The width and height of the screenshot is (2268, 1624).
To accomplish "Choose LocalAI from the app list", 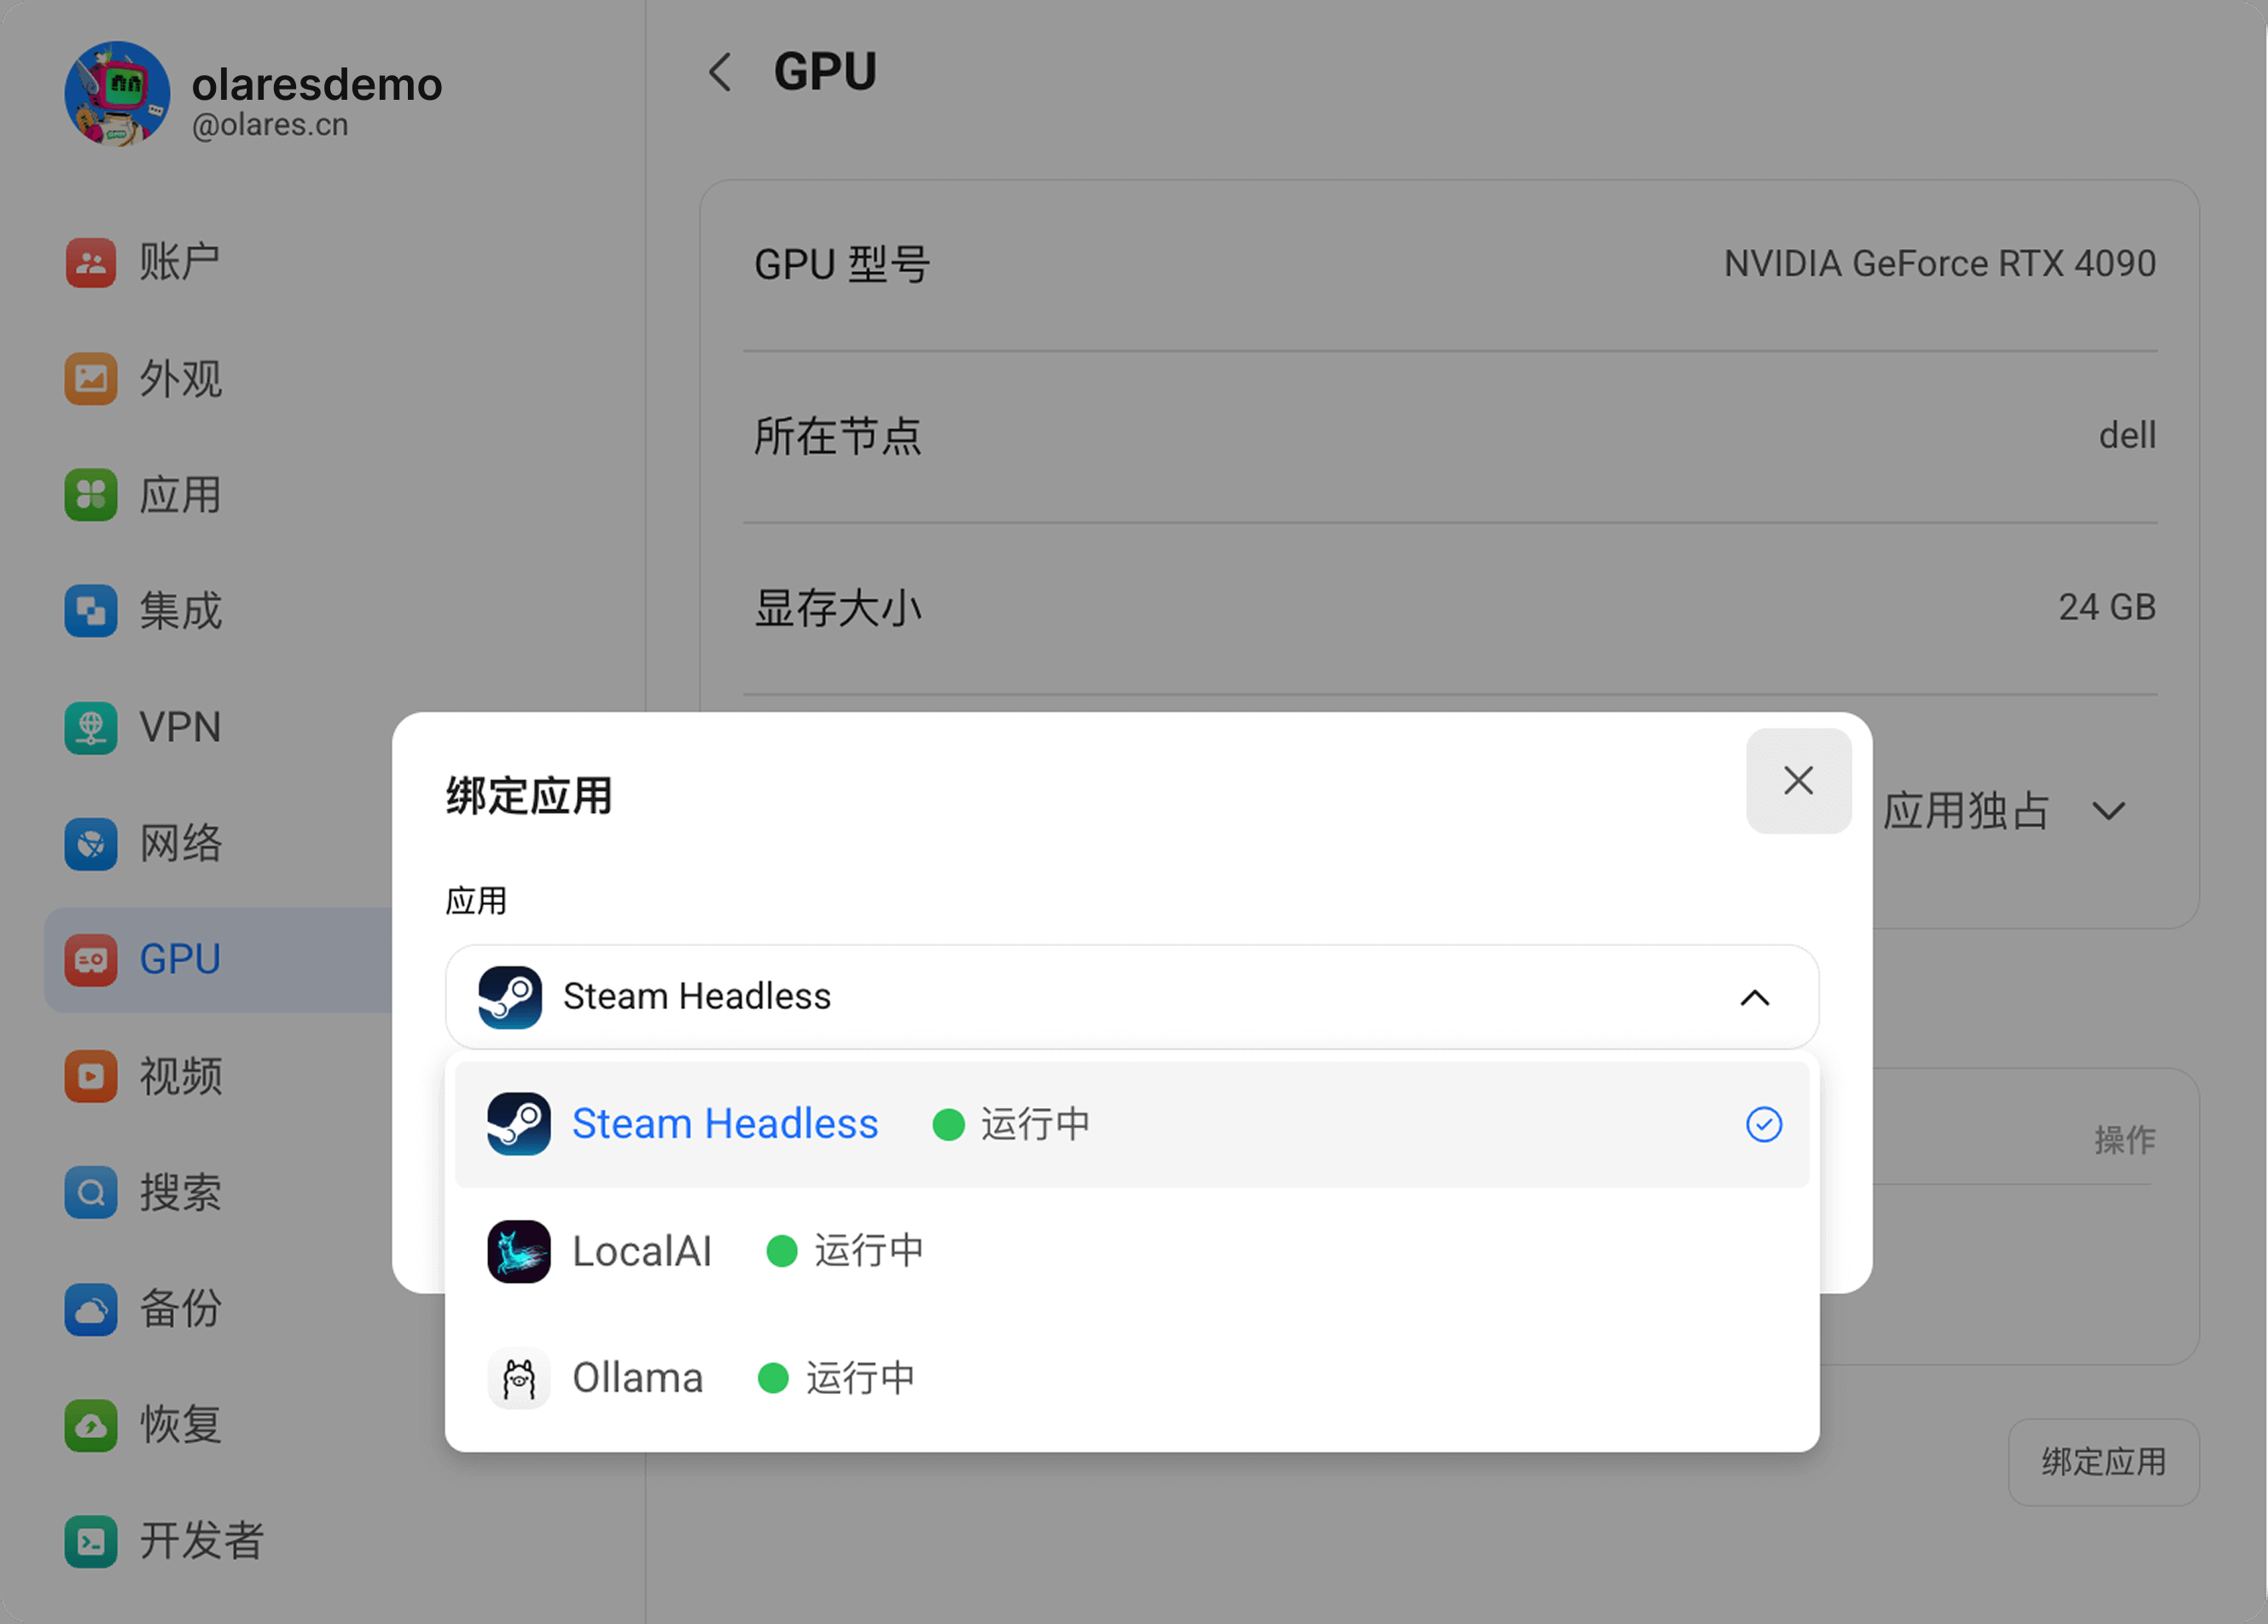I will 641,1251.
